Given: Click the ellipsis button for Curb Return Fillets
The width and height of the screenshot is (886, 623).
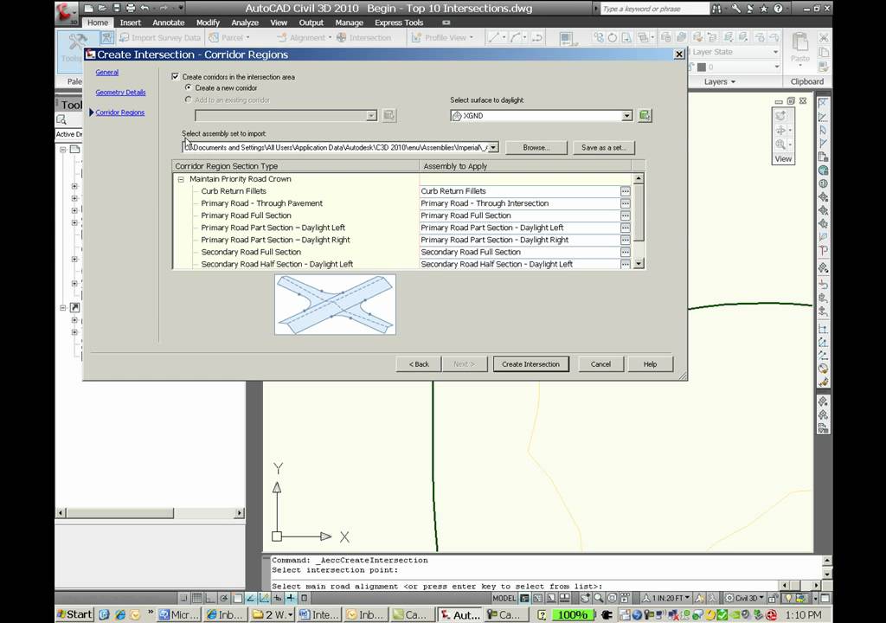Looking at the screenshot, I should coord(625,191).
